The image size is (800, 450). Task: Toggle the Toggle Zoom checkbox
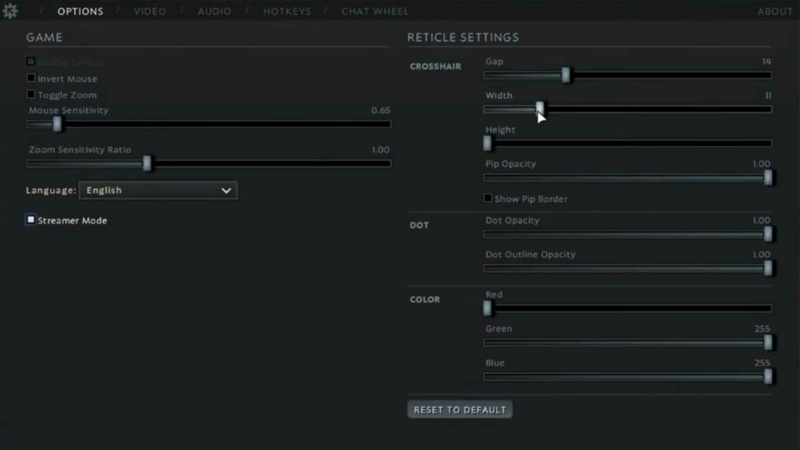coord(31,95)
